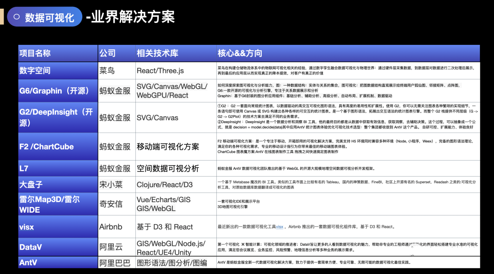Screen dimensions: 494x274
Task: Click 蚂蚁金服 in the L7 row
Action: coord(117,168)
